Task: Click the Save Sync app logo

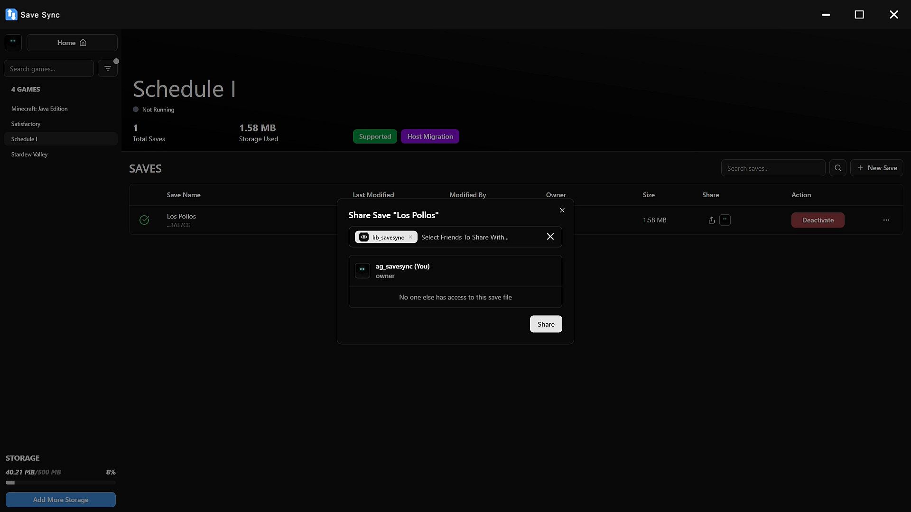Action: coord(11,15)
